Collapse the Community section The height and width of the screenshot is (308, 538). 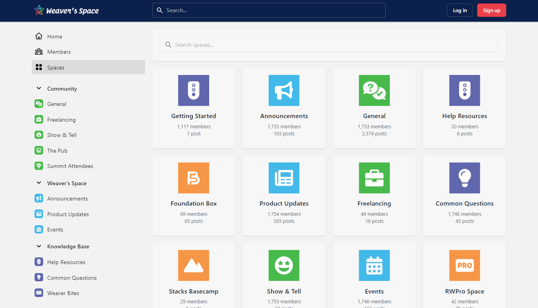click(38, 88)
